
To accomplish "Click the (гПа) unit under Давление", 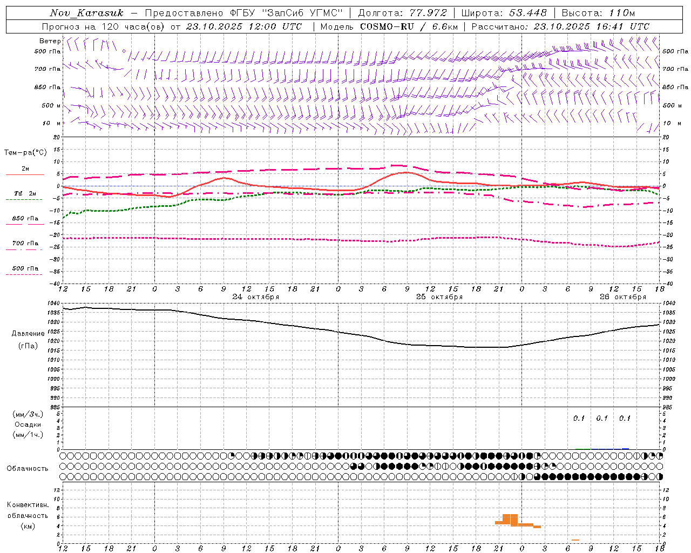I will 28,346.
